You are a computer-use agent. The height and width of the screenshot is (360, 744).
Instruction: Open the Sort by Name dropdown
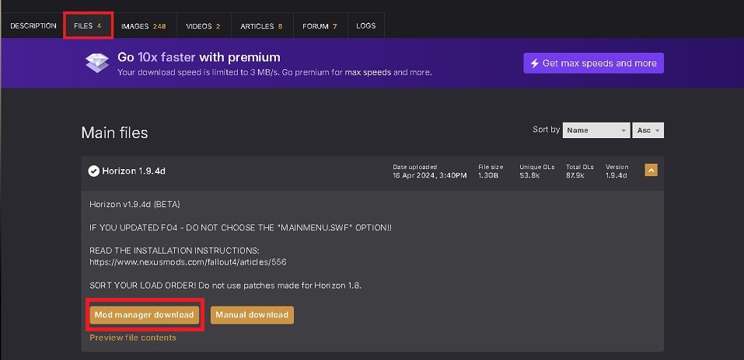596,130
